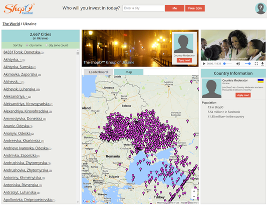Viewport: 267px width, 205px height.
Task: Open Ananyiv, Odeska city
Action: point(19,133)
